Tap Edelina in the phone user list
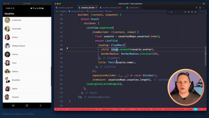This screenshot has width=209, height=118. click(x=27, y=71)
